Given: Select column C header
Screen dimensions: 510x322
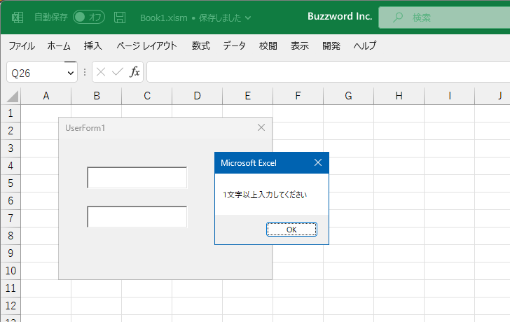Looking at the screenshot, I should [147, 96].
